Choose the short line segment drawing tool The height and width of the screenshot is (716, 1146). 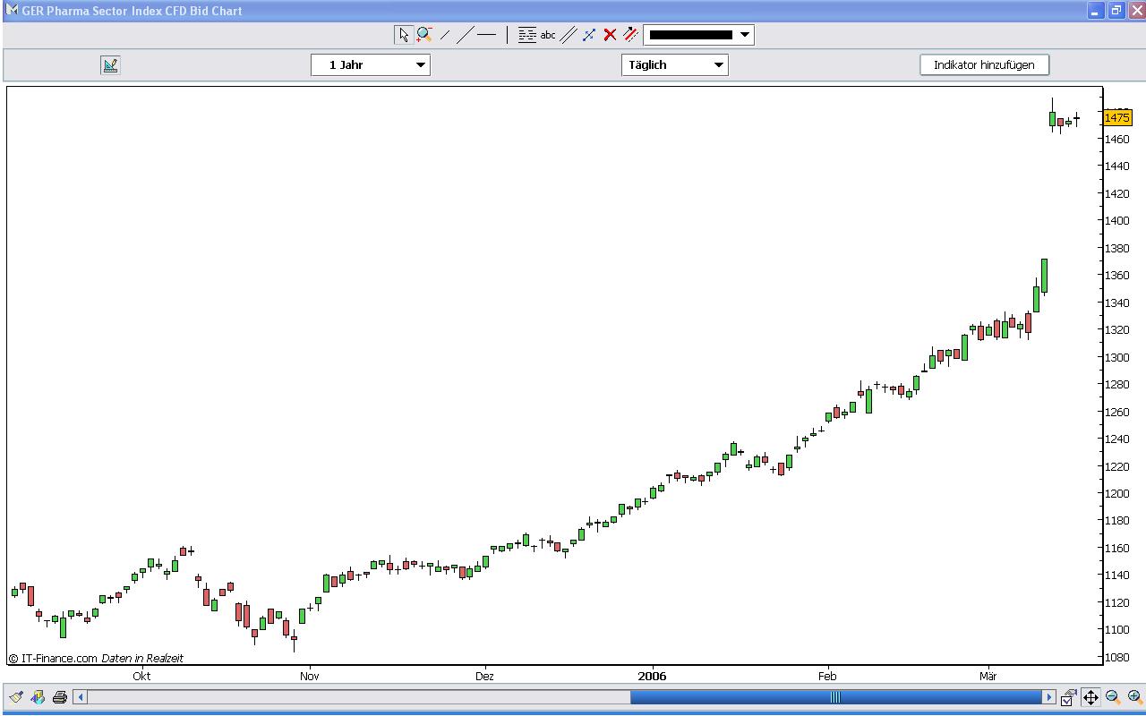tap(445, 35)
